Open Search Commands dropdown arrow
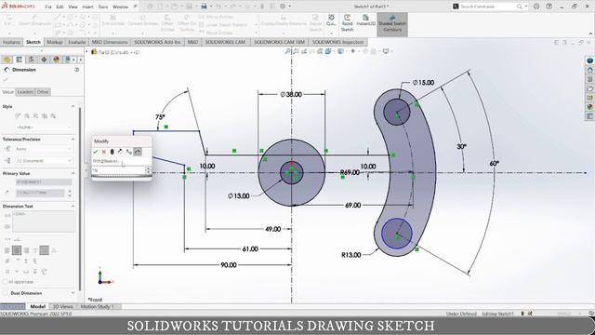595x335 pixels. coord(526,7)
